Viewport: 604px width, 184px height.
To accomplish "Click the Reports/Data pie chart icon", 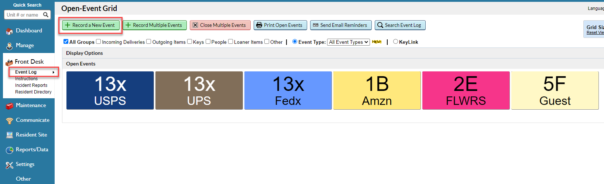I will click(x=10, y=150).
